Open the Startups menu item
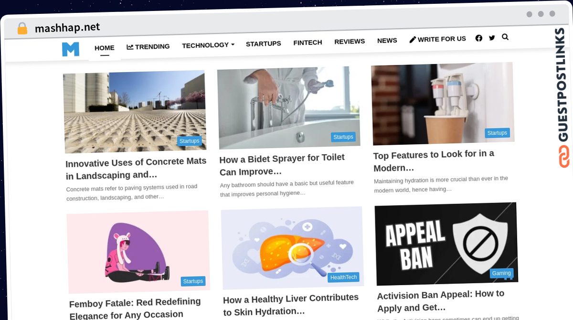Viewport: 573px width, 320px height. pos(264,43)
